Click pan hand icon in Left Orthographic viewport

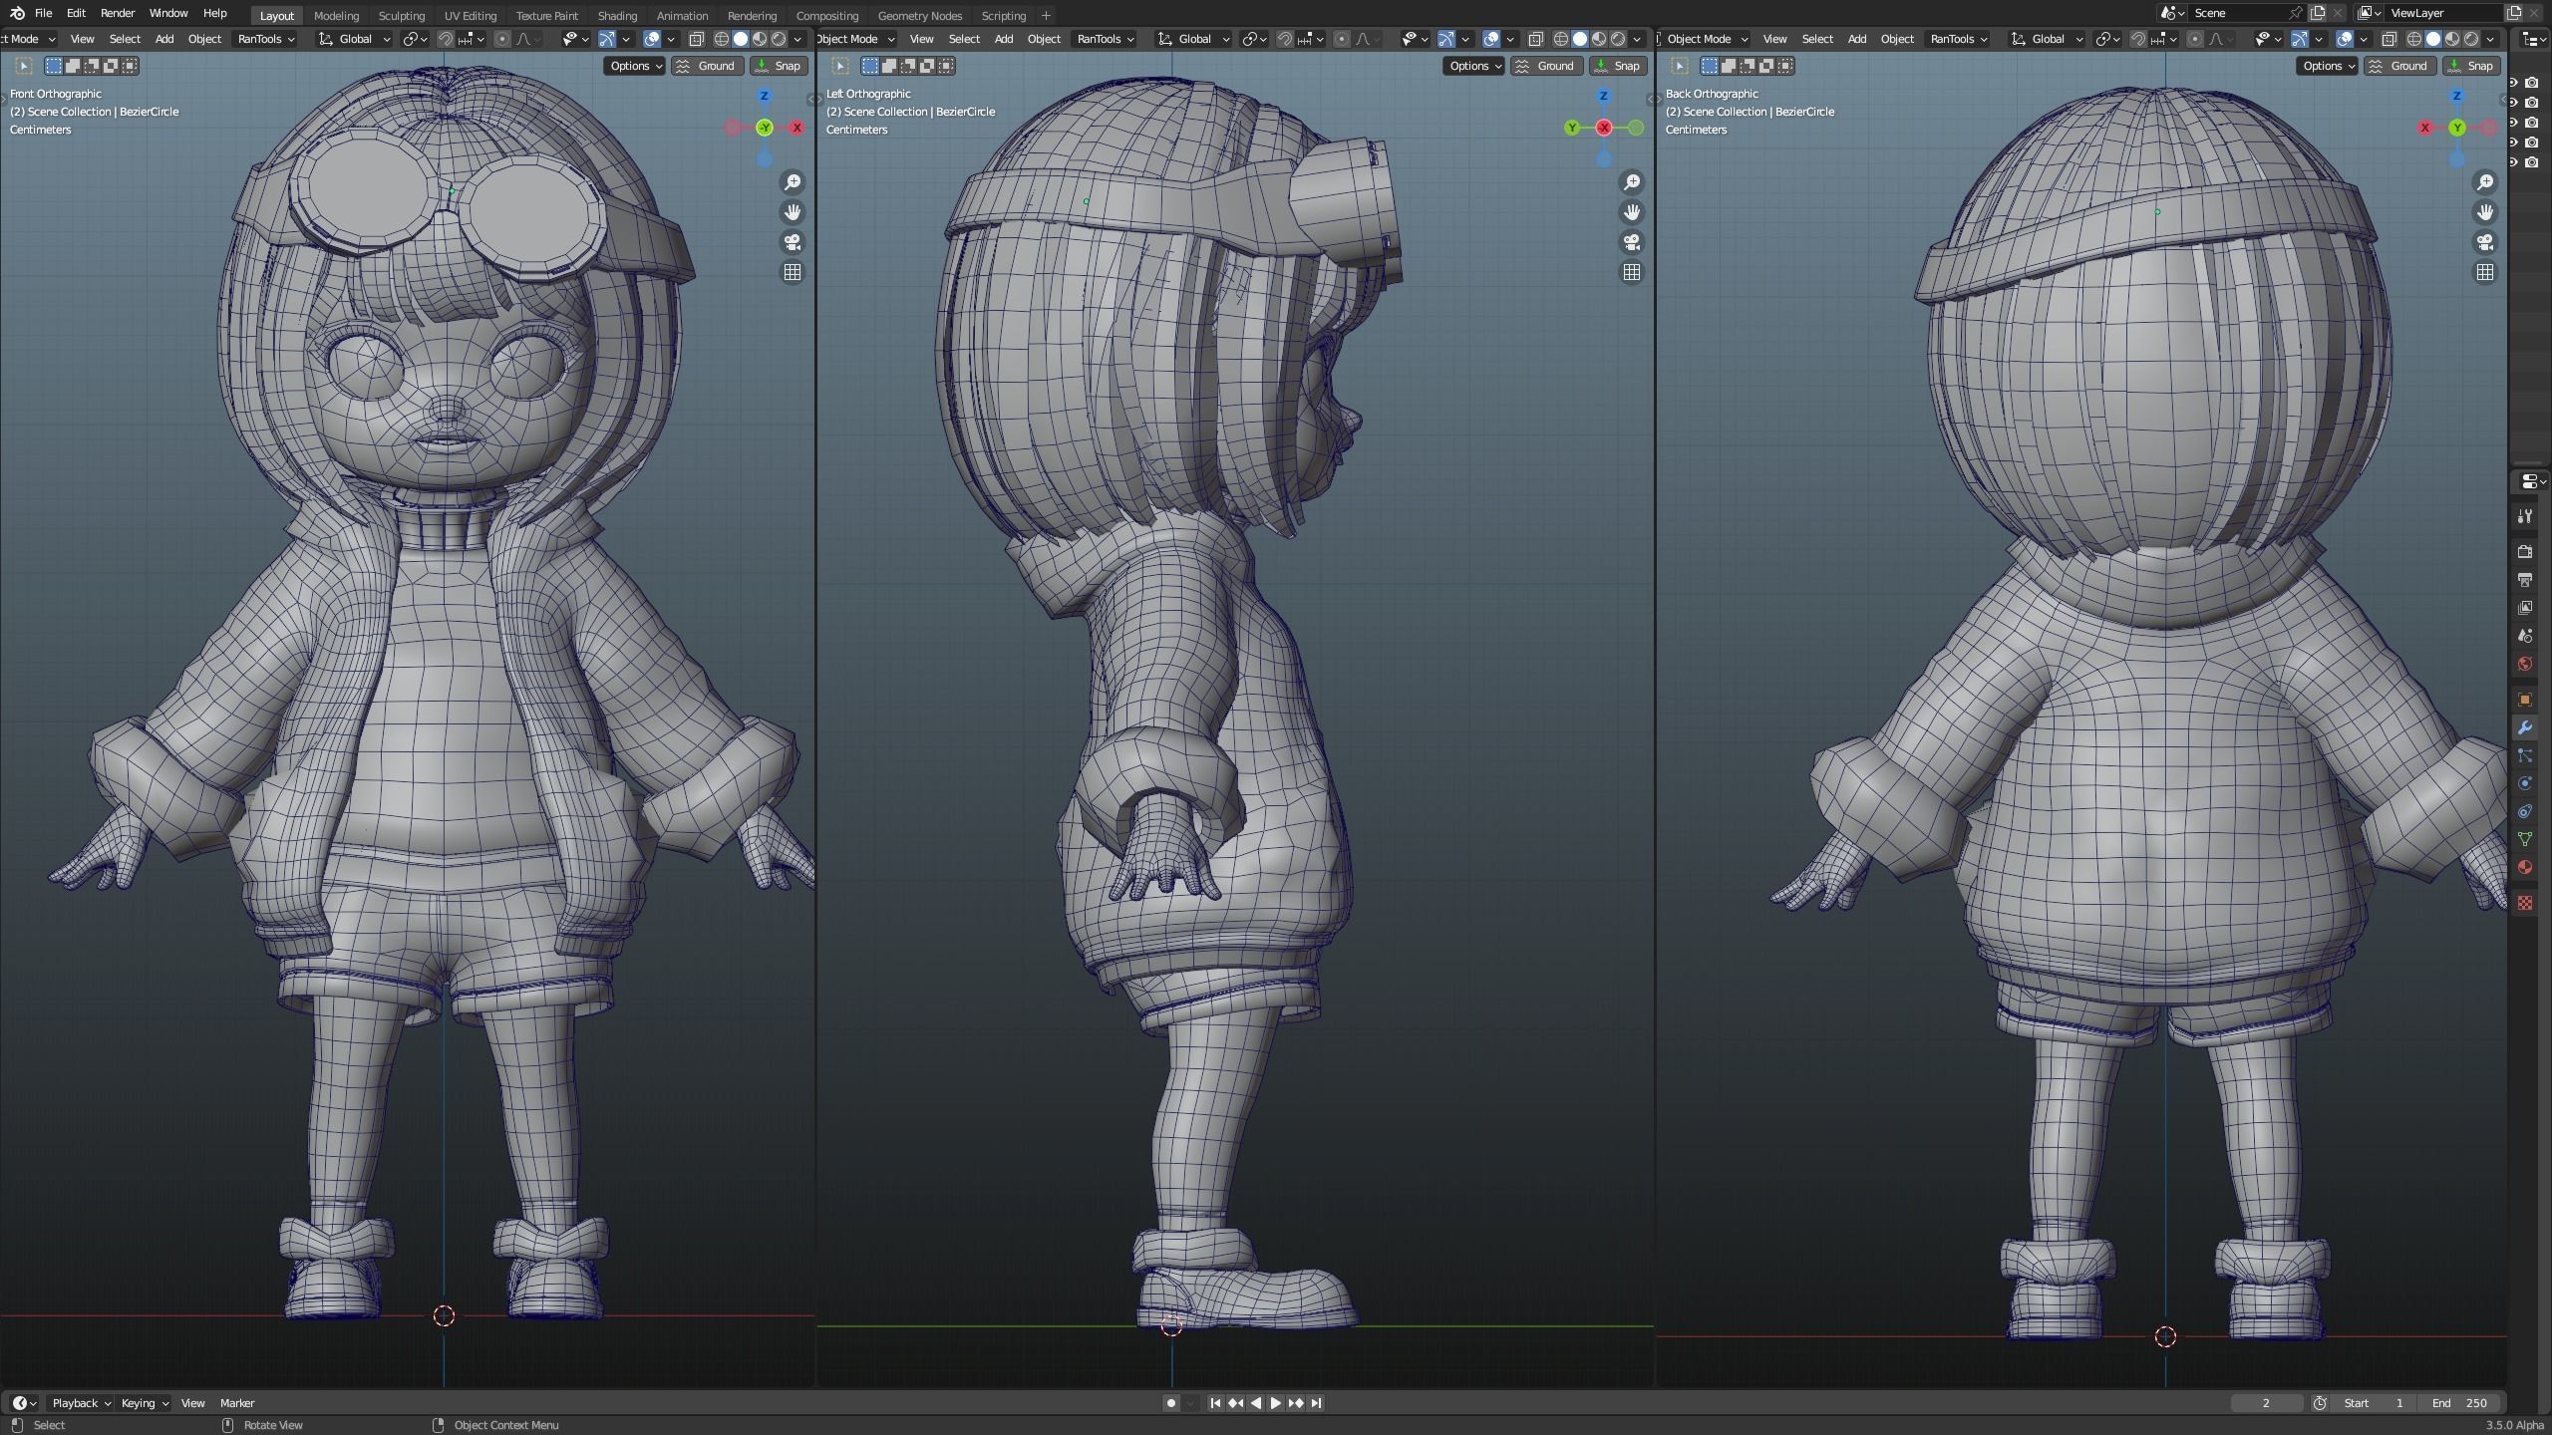1632,212
